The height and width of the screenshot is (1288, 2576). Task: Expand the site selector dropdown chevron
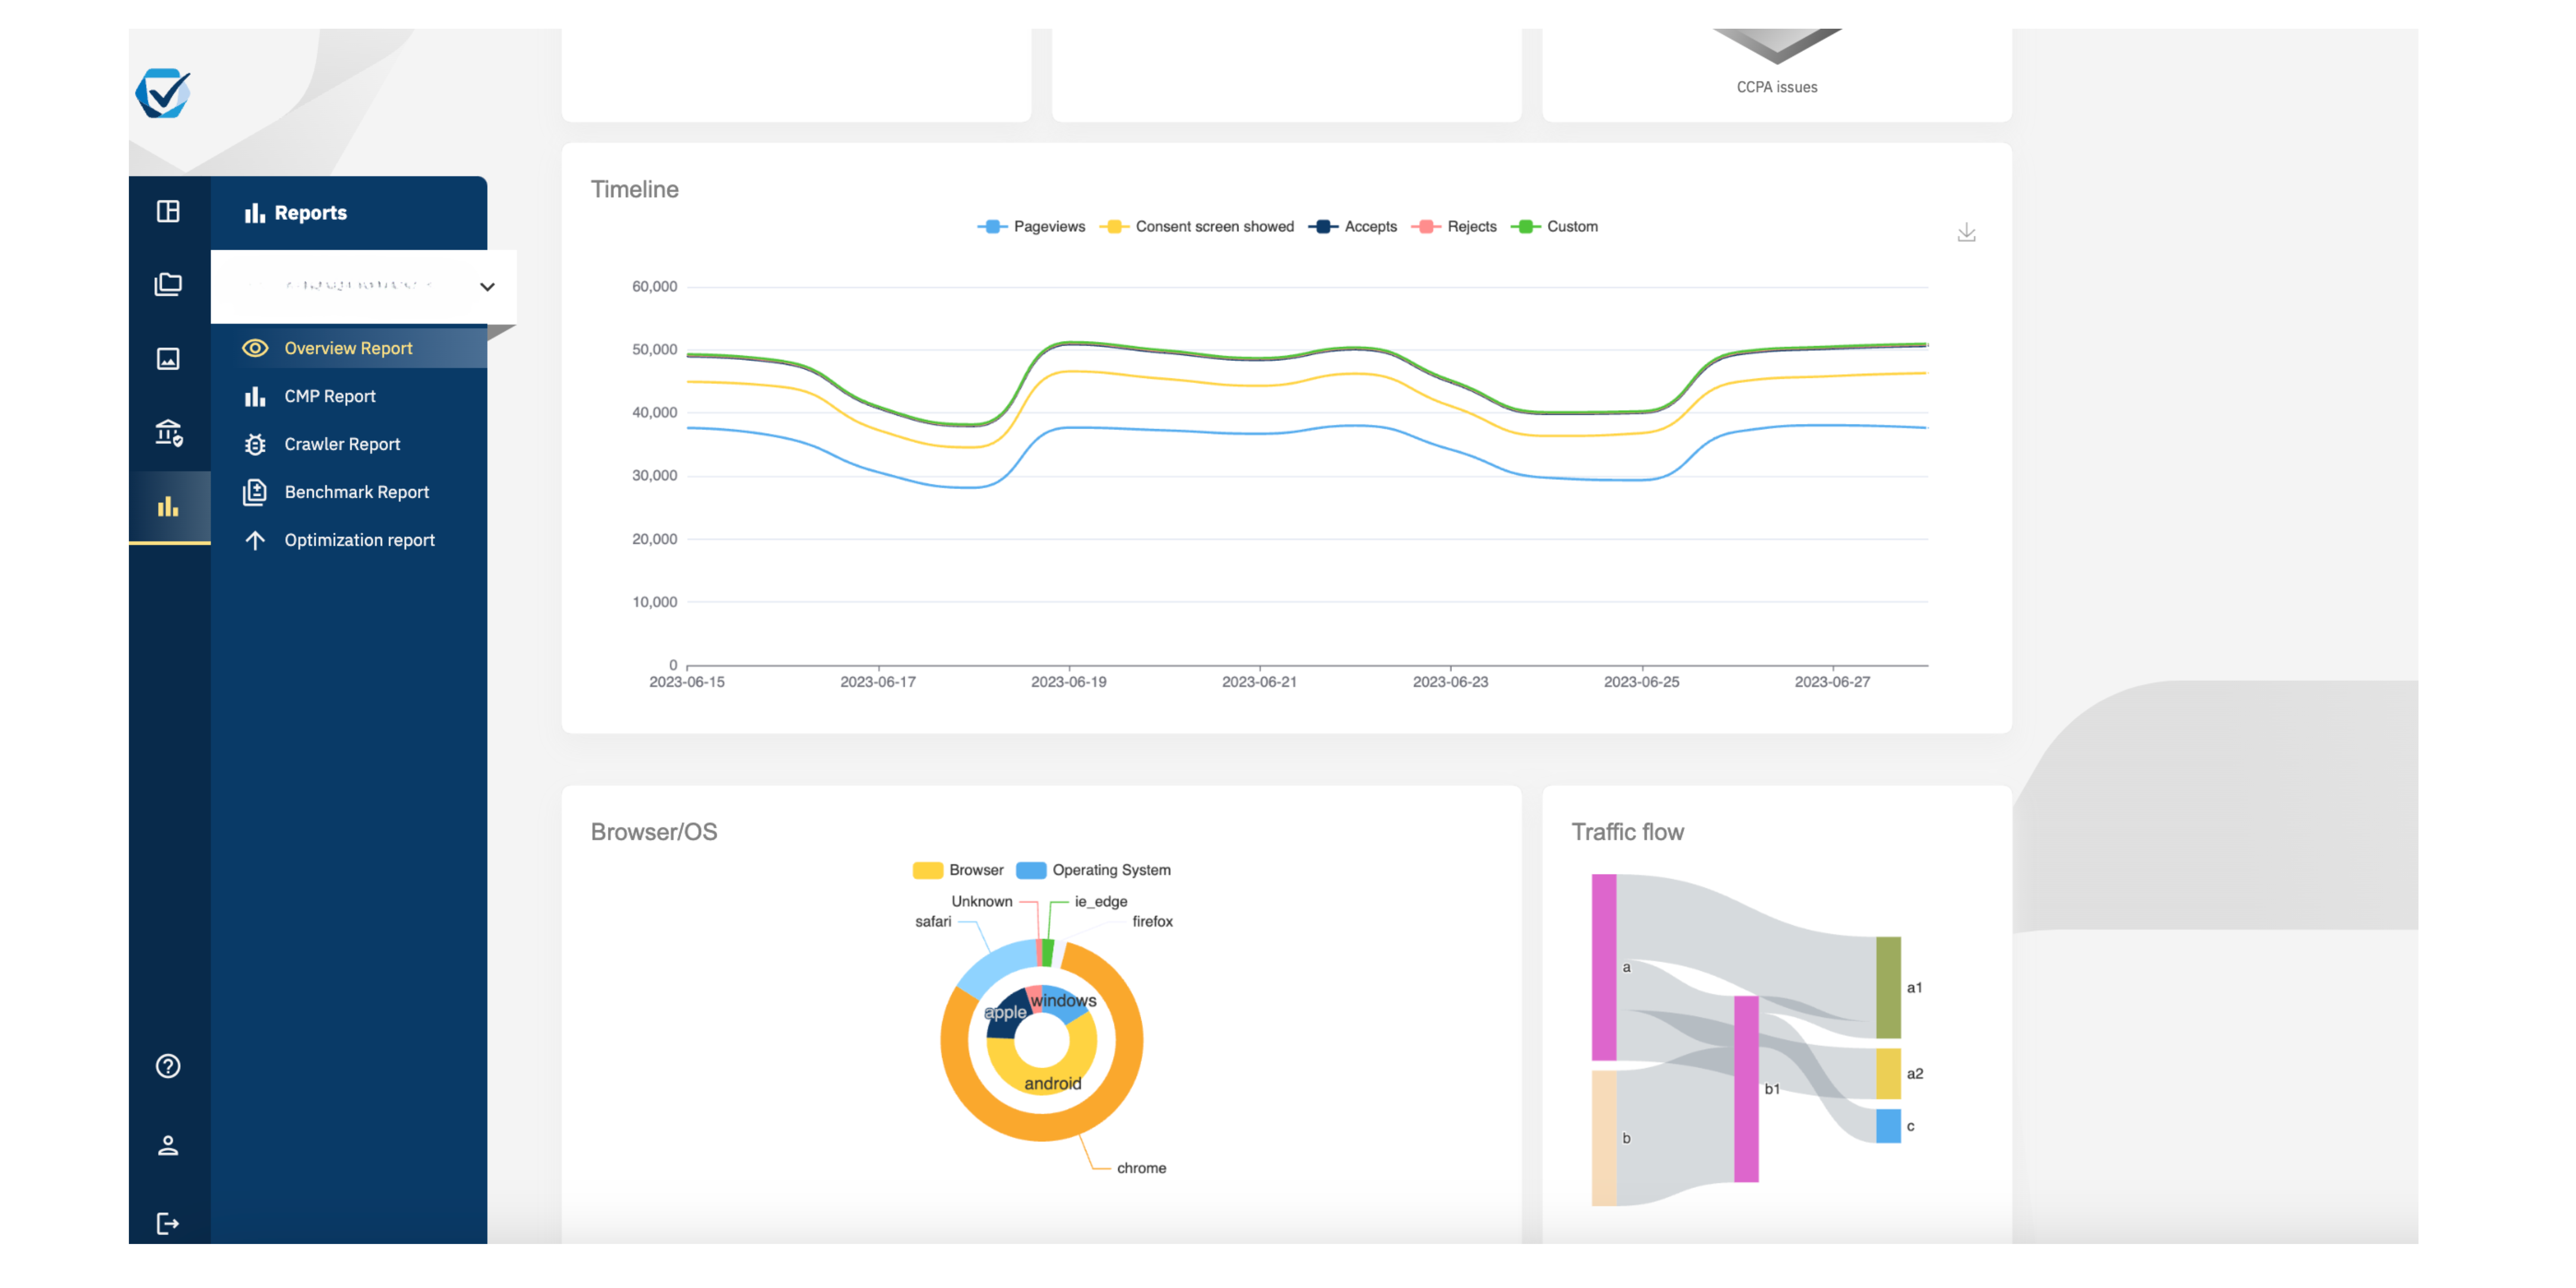(x=487, y=287)
